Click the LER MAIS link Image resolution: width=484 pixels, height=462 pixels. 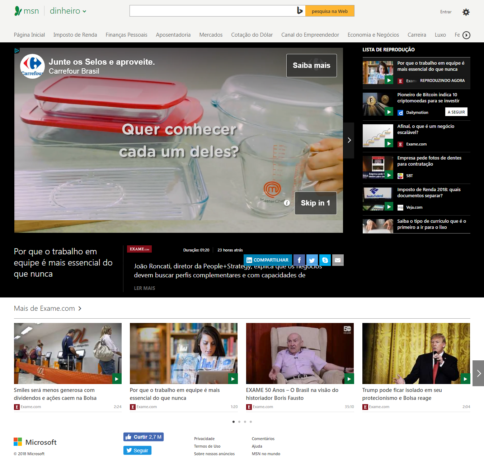[145, 288]
